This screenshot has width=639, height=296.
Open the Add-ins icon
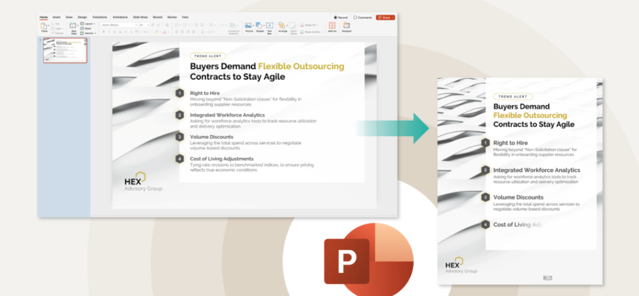(332, 27)
